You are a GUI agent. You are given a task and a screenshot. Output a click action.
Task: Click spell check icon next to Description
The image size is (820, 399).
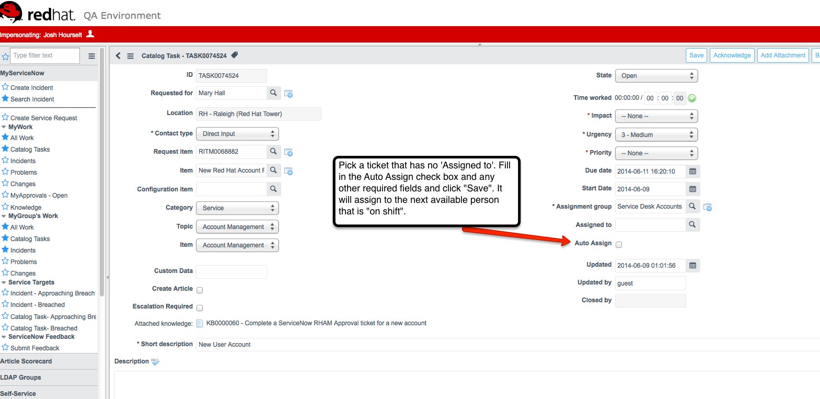[x=155, y=361]
